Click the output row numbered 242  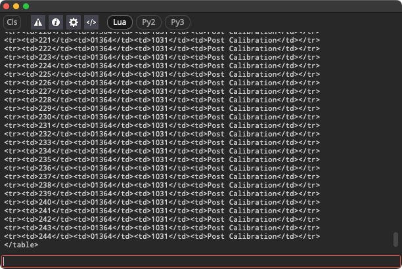click(162, 219)
